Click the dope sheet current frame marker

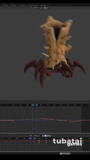[x=30, y=138]
